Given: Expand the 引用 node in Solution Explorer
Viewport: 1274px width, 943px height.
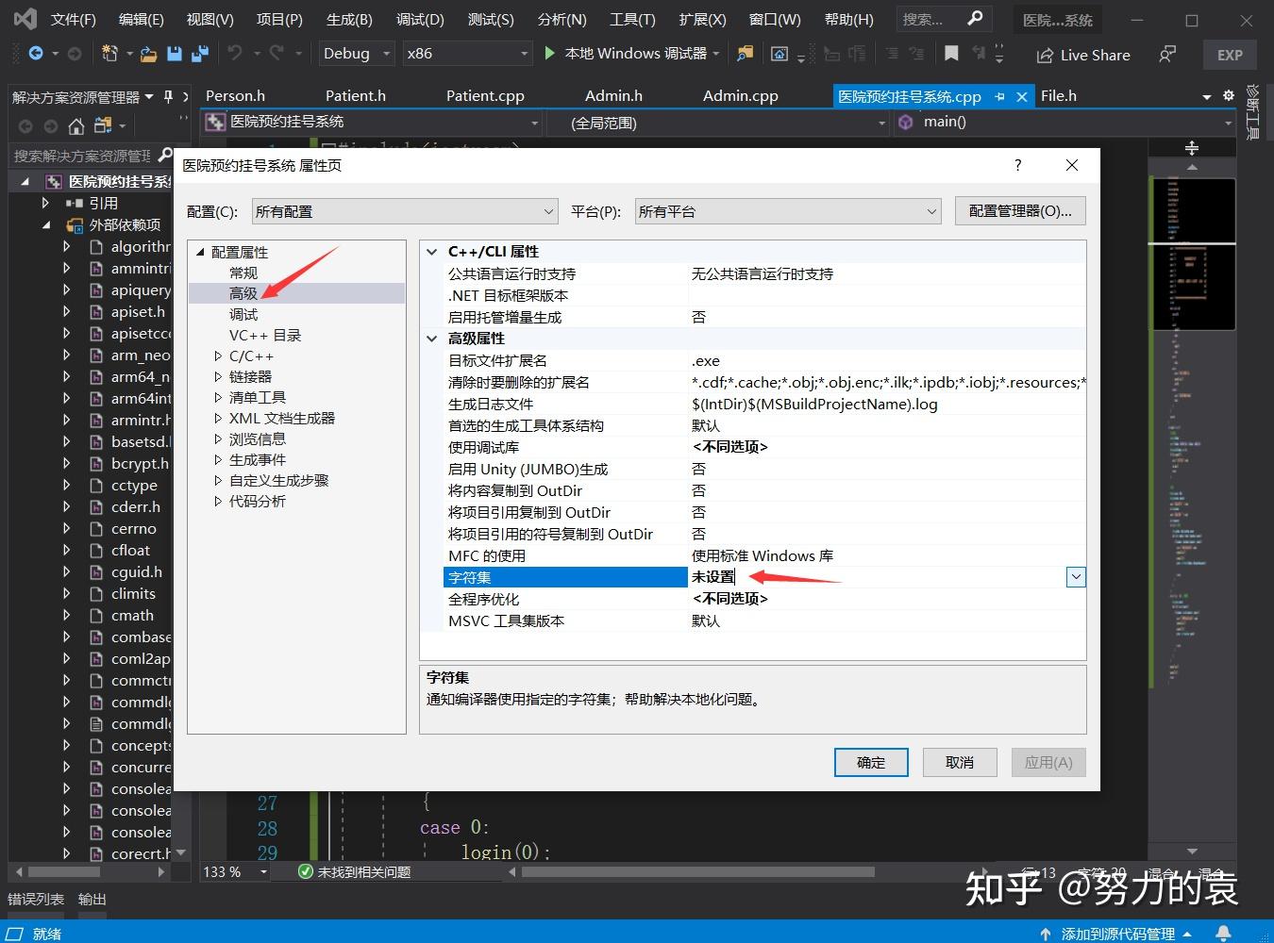Looking at the screenshot, I should pos(45,203).
